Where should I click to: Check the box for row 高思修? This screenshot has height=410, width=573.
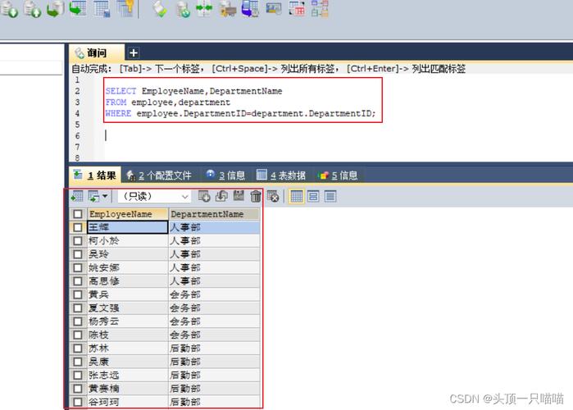(x=78, y=281)
